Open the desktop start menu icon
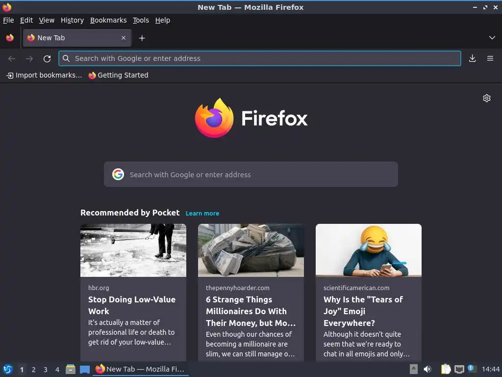 tap(8, 369)
